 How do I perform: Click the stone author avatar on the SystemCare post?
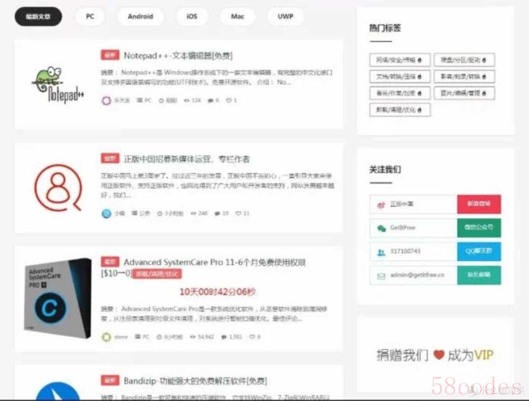pos(106,337)
